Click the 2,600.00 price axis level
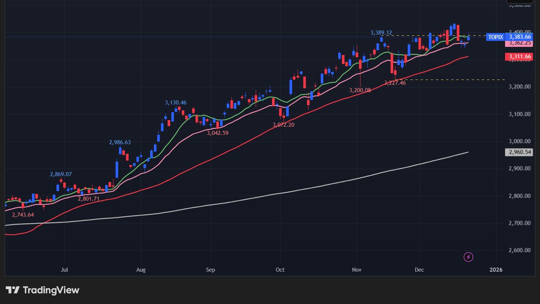Screen dimensions: 540x304 [x=520, y=250]
